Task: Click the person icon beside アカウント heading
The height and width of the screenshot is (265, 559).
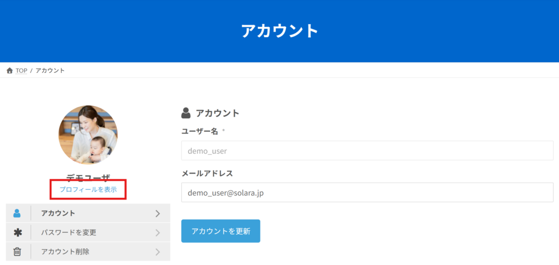Action: click(186, 113)
